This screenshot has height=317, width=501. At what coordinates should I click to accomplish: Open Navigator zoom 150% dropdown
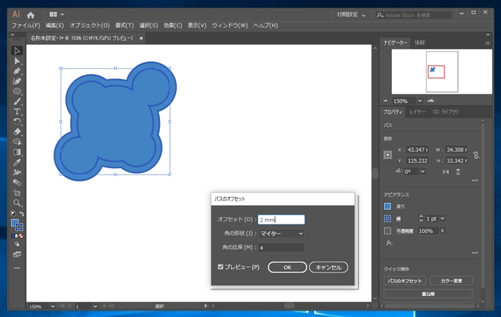(x=420, y=101)
